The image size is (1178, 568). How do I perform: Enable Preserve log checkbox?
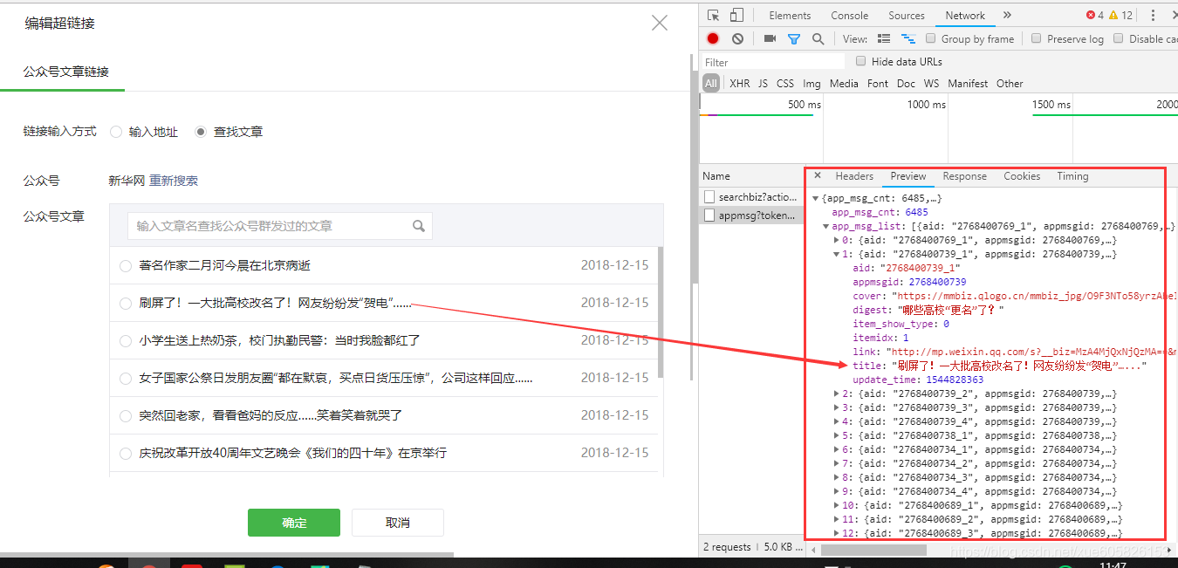(1037, 38)
